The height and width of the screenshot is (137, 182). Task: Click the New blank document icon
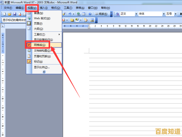coord(5,14)
